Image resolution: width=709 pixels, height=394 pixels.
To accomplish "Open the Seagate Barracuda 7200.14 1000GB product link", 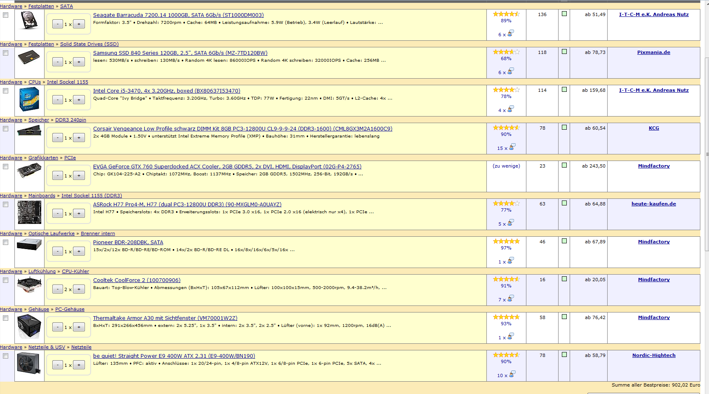I will 178,15.
